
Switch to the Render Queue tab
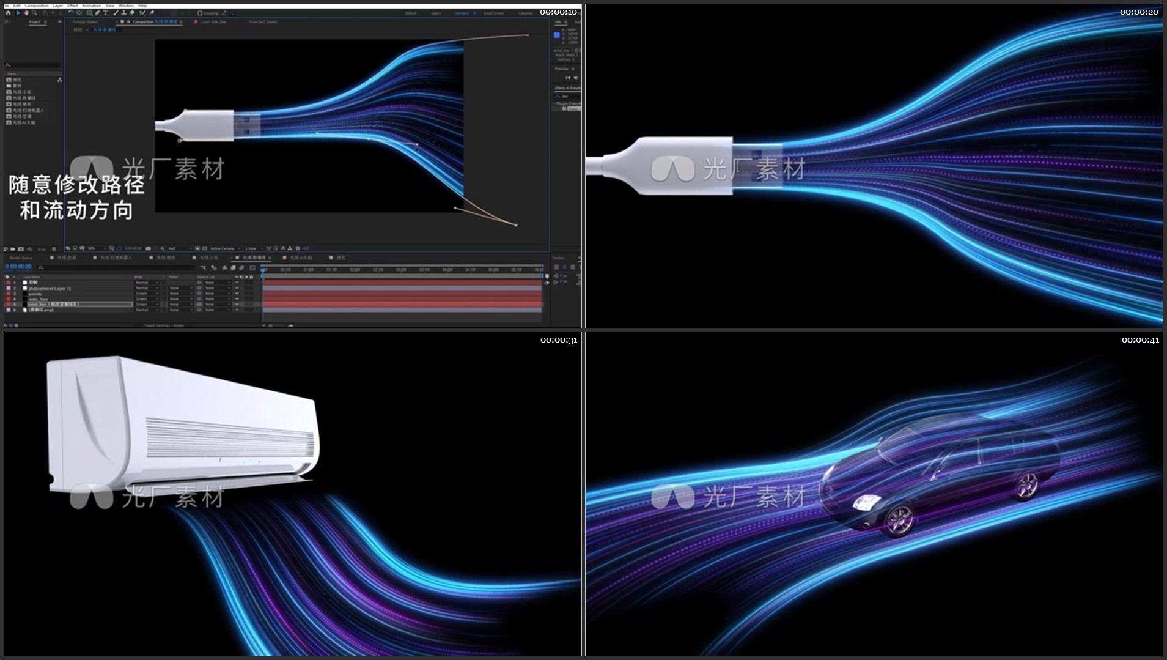click(x=21, y=258)
